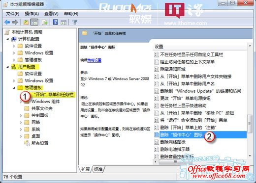Collapse the 用户配置 node
Image resolution: width=256 pixels, height=183 pixels.
coord(7,67)
